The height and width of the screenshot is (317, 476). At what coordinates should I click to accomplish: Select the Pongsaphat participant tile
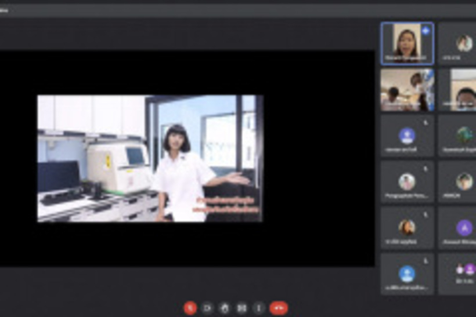pos(407,182)
